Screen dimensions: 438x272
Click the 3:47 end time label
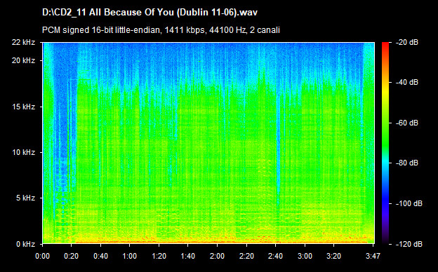[x=373, y=256]
